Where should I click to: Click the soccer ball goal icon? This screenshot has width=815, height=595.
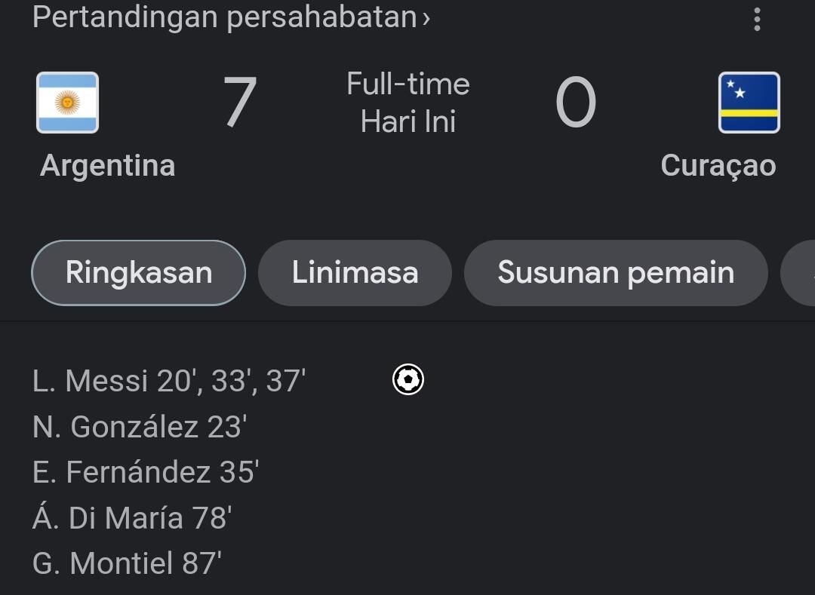(x=408, y=379)
